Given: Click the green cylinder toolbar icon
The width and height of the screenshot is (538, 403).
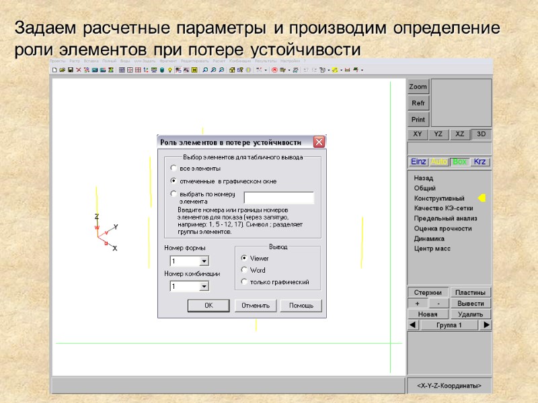Looking at the screenshot, I should coord(162,70).
